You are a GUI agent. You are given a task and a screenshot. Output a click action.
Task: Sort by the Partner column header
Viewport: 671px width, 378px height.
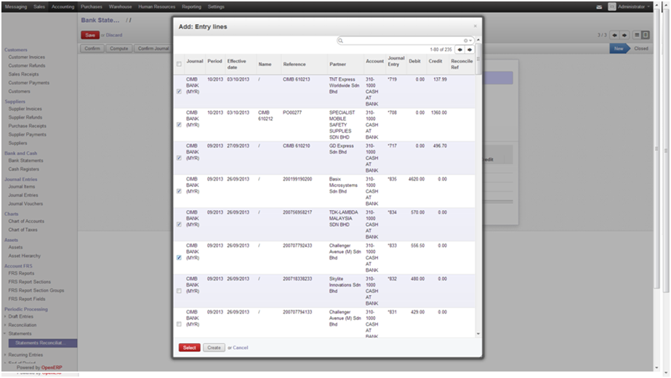[337, 64]
